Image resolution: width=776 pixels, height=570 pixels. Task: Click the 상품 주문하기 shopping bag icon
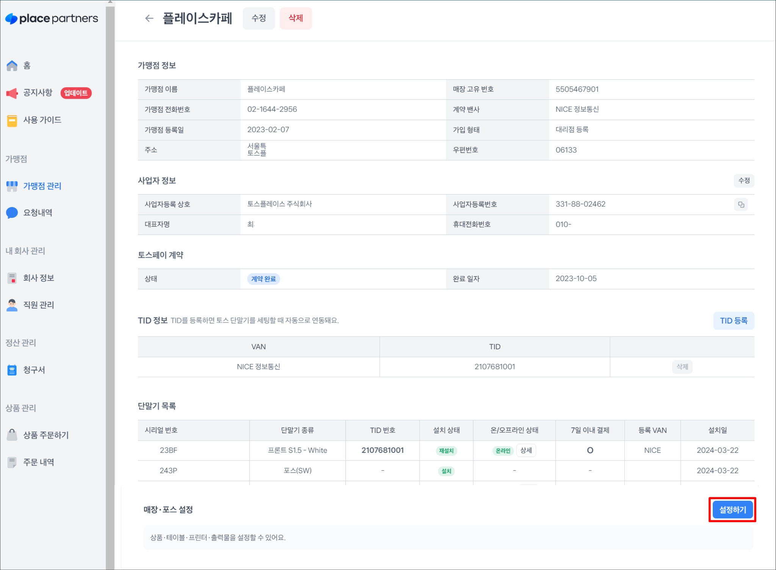pos(12,435)
